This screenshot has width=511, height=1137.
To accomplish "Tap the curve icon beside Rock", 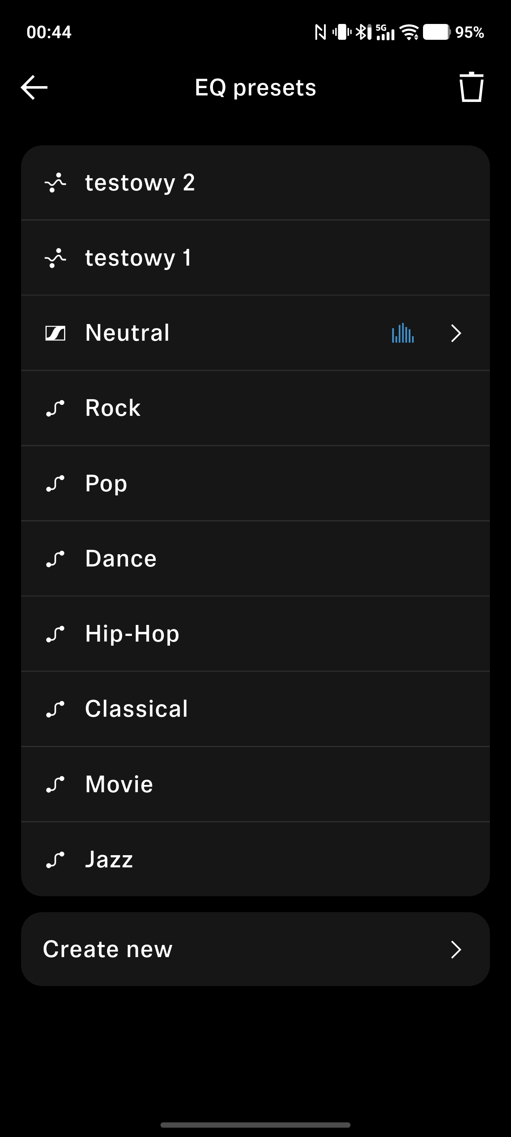I will [x=56, y=408].
